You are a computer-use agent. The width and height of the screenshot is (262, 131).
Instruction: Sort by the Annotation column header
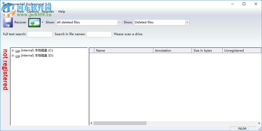pos(172,51)
